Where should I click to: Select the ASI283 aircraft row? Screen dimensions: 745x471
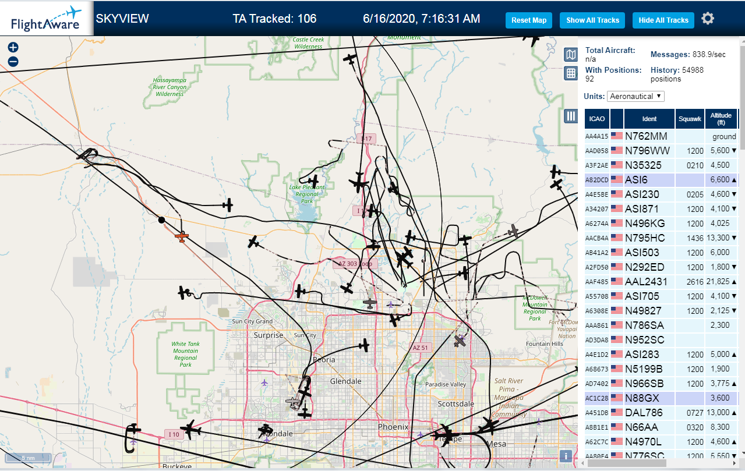(x=662, y=355)
